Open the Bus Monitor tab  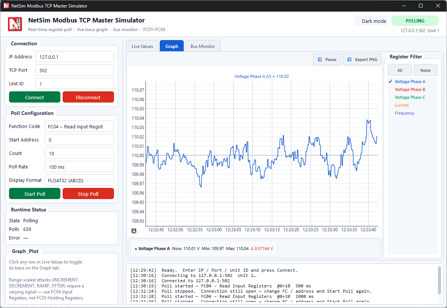click(203, 46)
